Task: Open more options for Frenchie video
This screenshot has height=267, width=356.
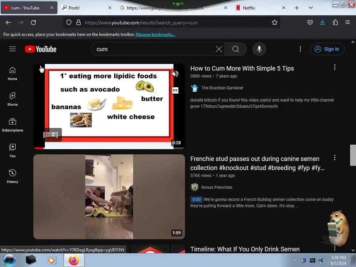Action: click(335, 158)
